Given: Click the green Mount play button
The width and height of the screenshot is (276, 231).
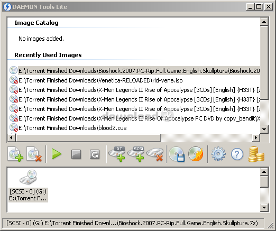Looking at the screenshot, I should (x=57, y=154).
